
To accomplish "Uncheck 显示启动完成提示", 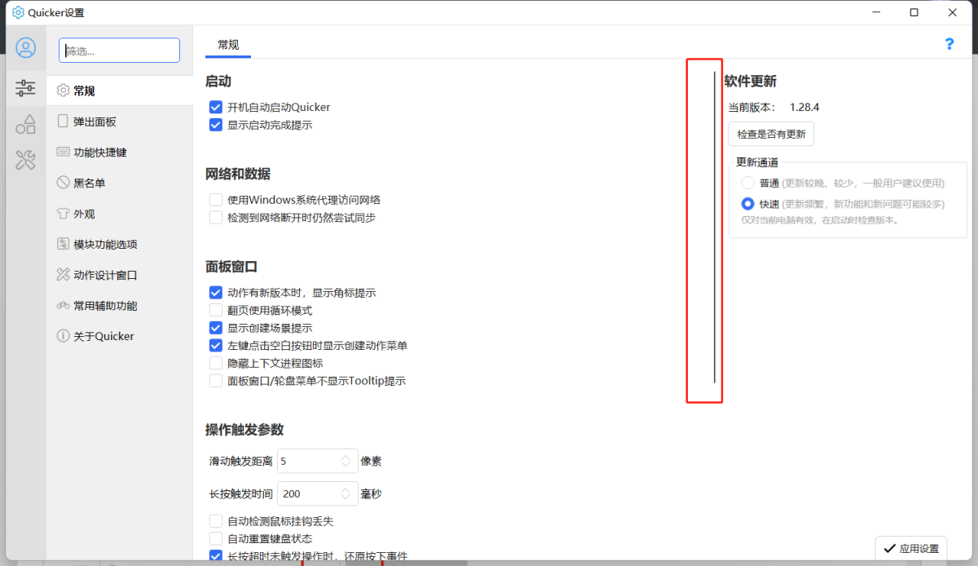I will [x=216, y=125].
